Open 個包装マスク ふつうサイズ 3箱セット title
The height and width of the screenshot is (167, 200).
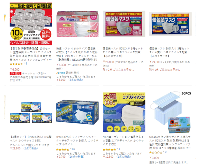[x=169, y=52]
